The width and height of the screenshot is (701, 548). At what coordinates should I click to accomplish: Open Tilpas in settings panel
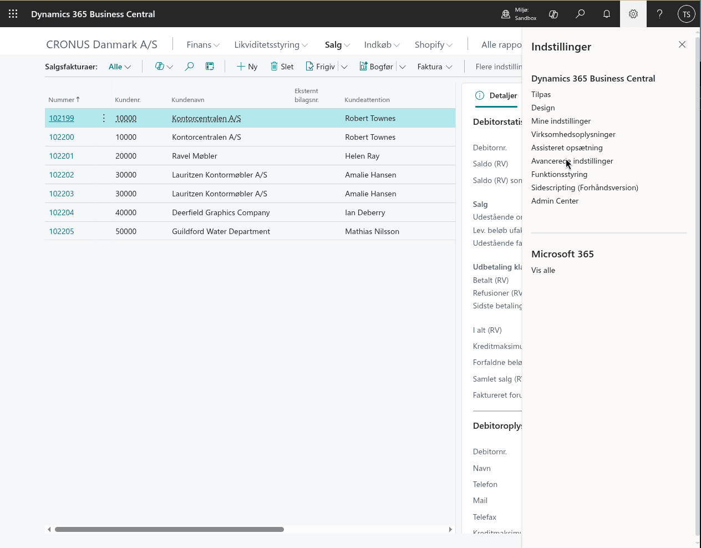pyautogui.click(x=541, y=94)
